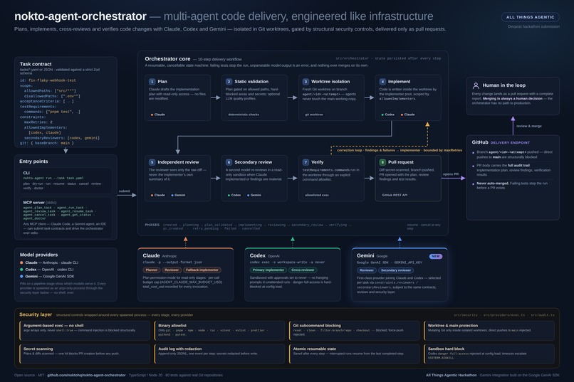
Task: Click the blue Gemini dot in Model providers
Action: pyautogui.click(x=21, y=276)
